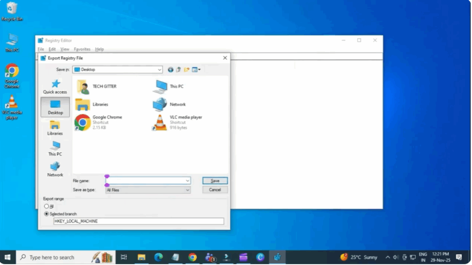The width and height of the screenshot is (472, 265).
Task: Choose the All export range radio button
Action: (x=47, y=206)
